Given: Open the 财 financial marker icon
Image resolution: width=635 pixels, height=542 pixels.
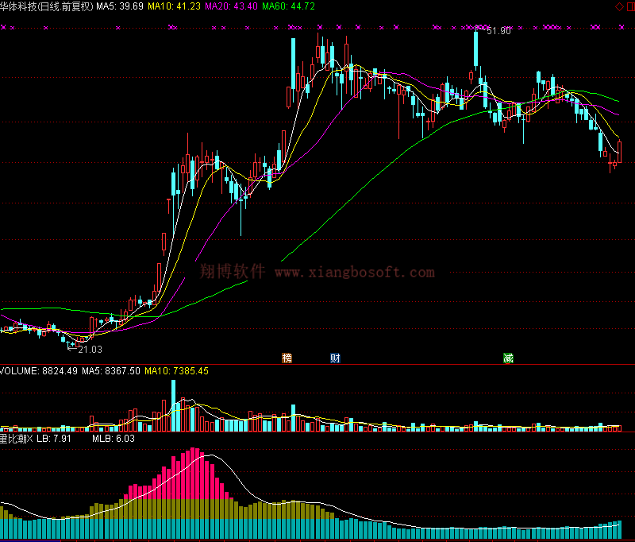Looking at the screenshot, I should pyautogui.click(x=335, y=358).
